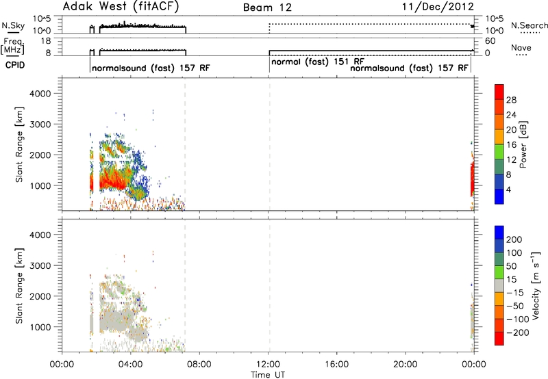Click the '12:00' time tick label
Image resolution: width=548 pixels, height=379 pixels.
(x=268, y=365)
